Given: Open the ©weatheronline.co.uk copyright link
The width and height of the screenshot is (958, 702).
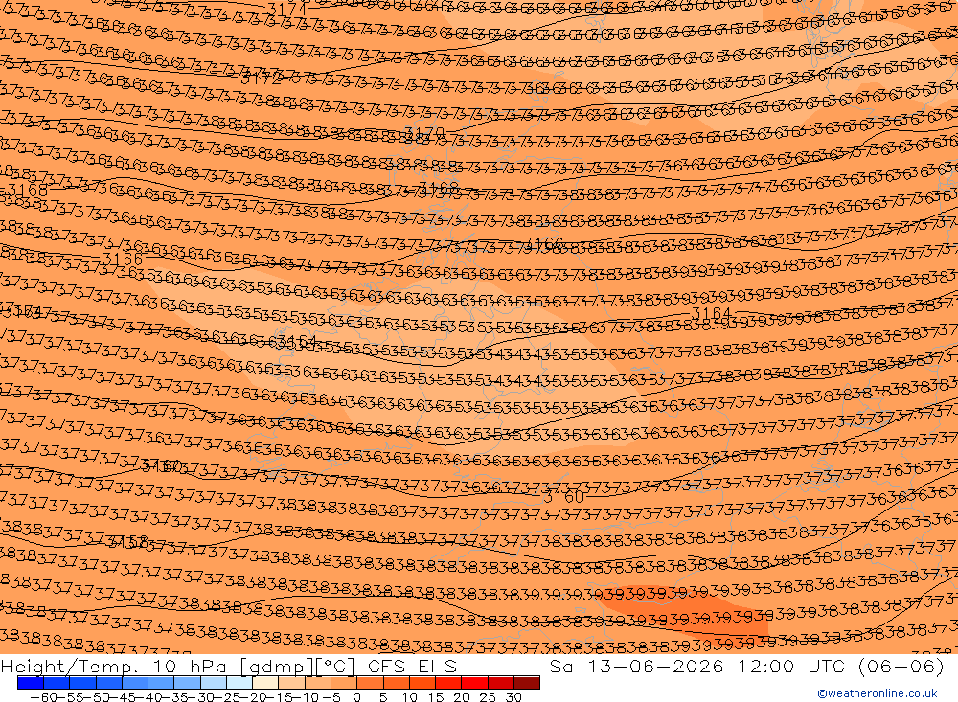Looking at the screenshot, I should point(878,693).
